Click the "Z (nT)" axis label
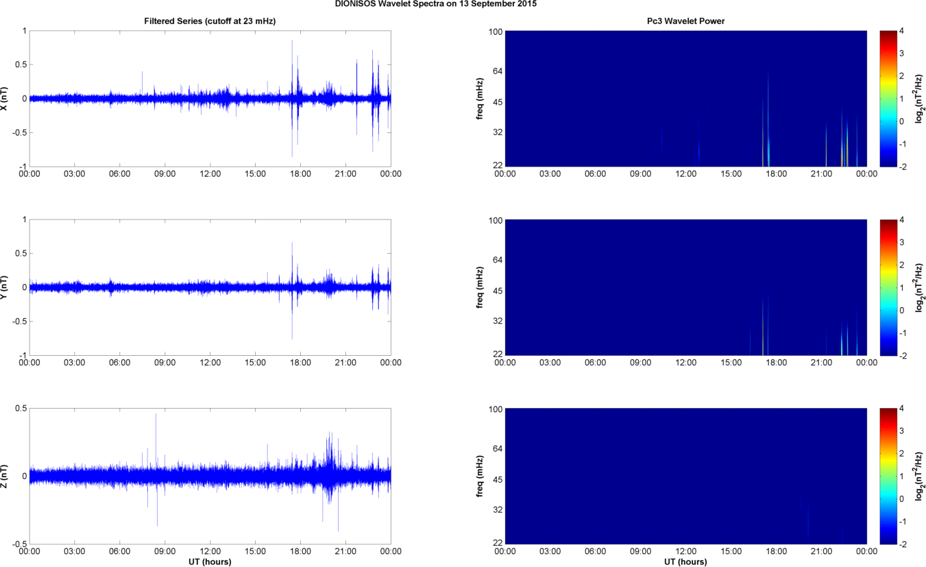 pos(5,476)
